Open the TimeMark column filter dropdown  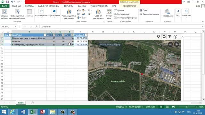tap(86, 35)
